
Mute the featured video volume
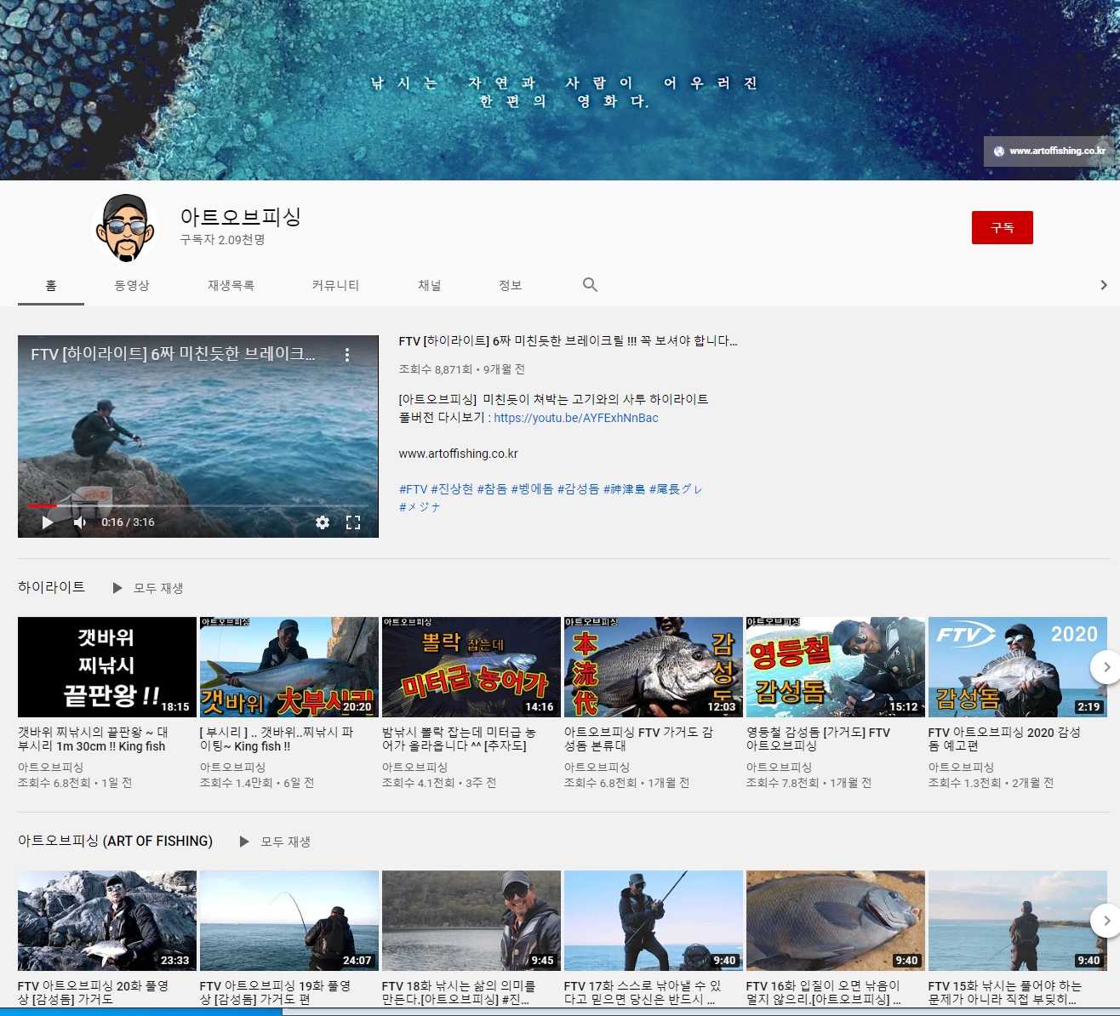tap(80, 522)
